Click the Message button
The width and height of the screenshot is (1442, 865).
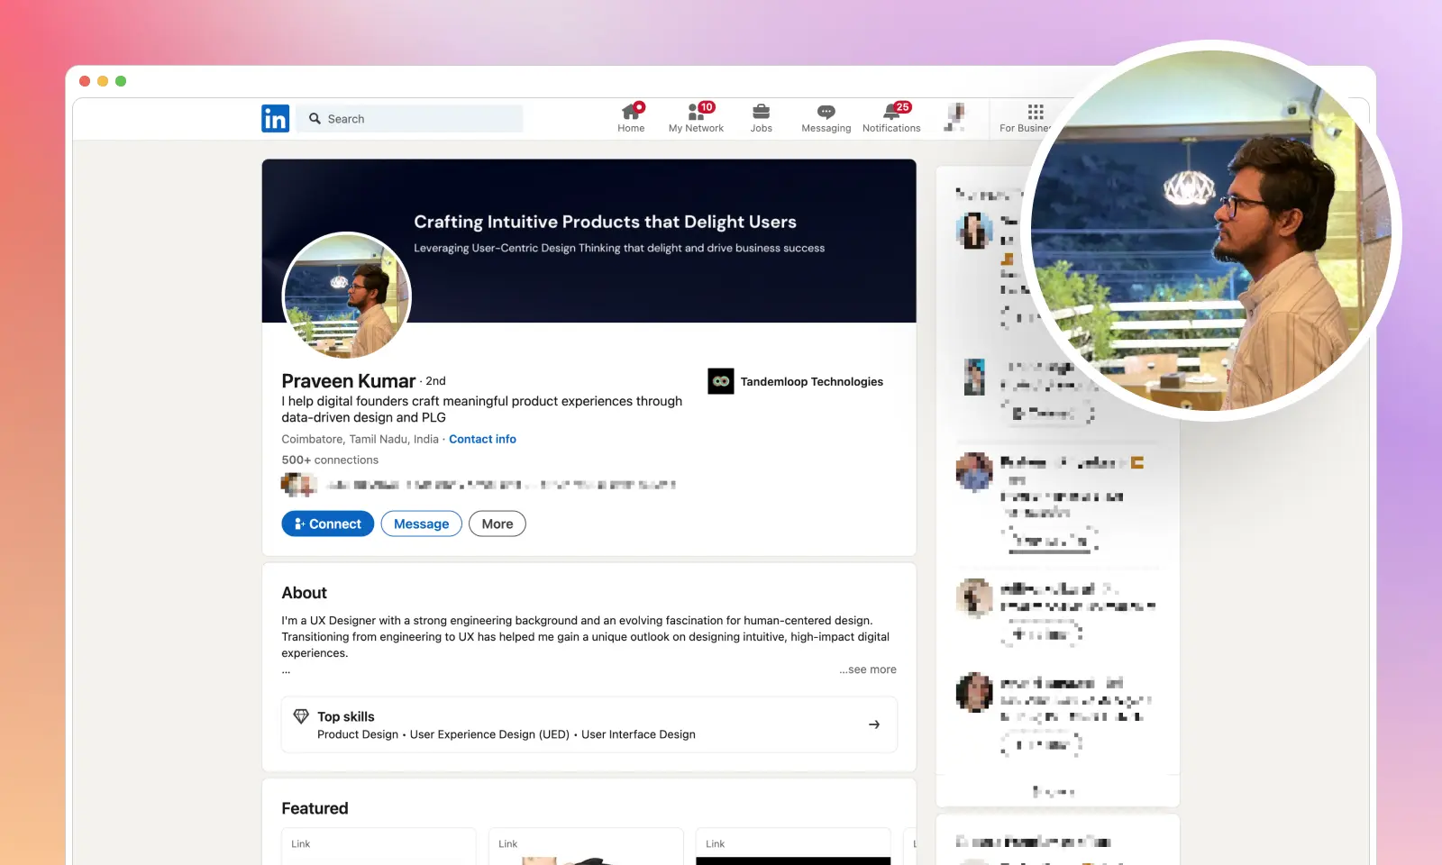(421, 524)
